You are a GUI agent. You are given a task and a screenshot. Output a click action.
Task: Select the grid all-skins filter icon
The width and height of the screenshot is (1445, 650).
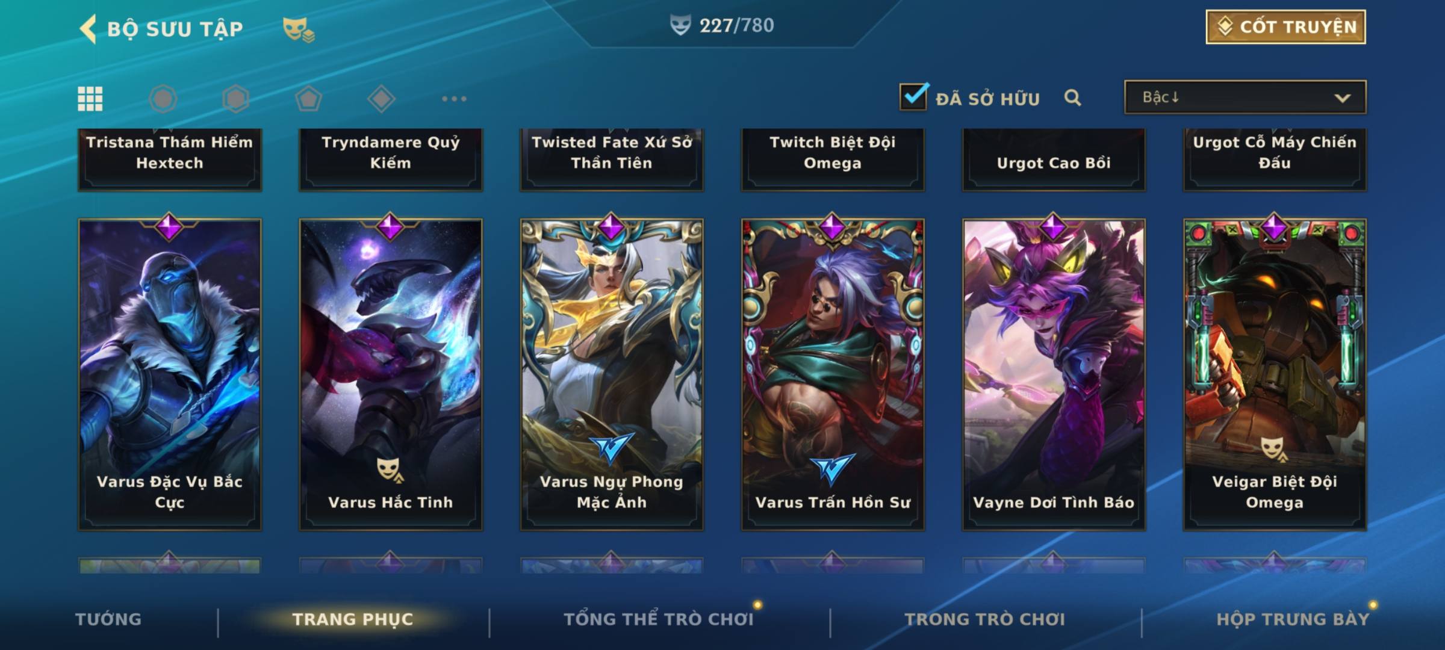[90, 99]
